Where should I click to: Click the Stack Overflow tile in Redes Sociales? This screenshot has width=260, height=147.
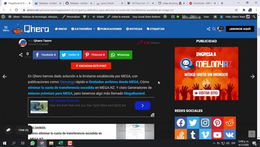pyautogui.click(x=181, y=134)
